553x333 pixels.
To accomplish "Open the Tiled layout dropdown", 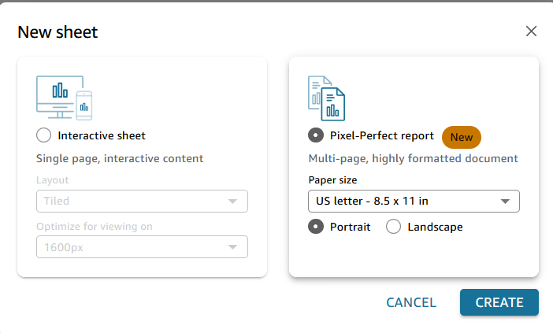I will click(x=142, y=202).
